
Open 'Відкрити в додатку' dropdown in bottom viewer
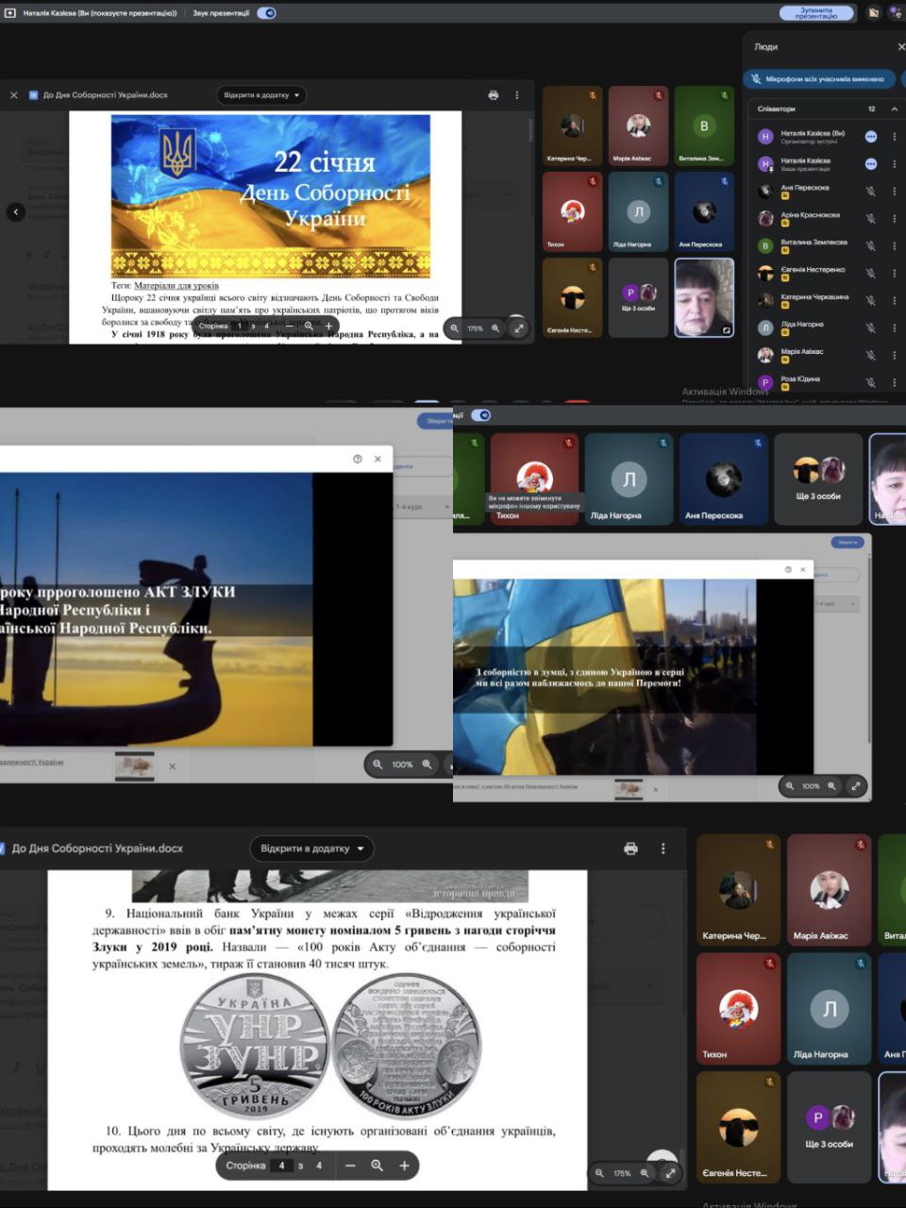click(x=312, y=848)
